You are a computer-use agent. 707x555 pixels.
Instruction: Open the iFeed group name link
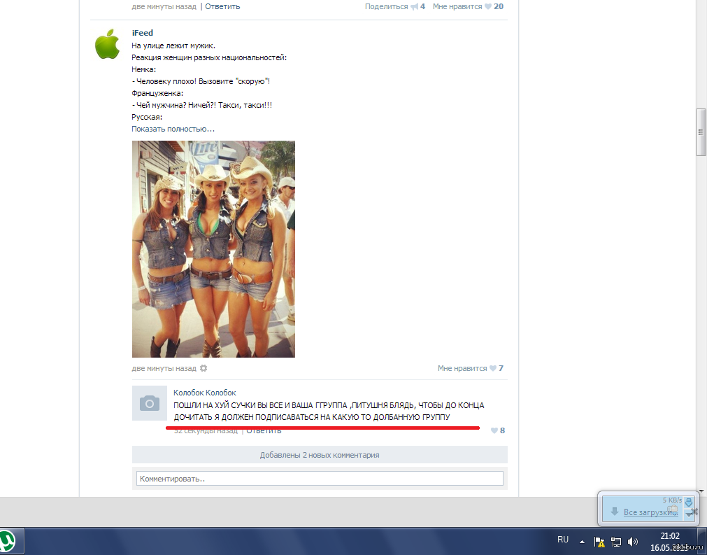[142, 33]
